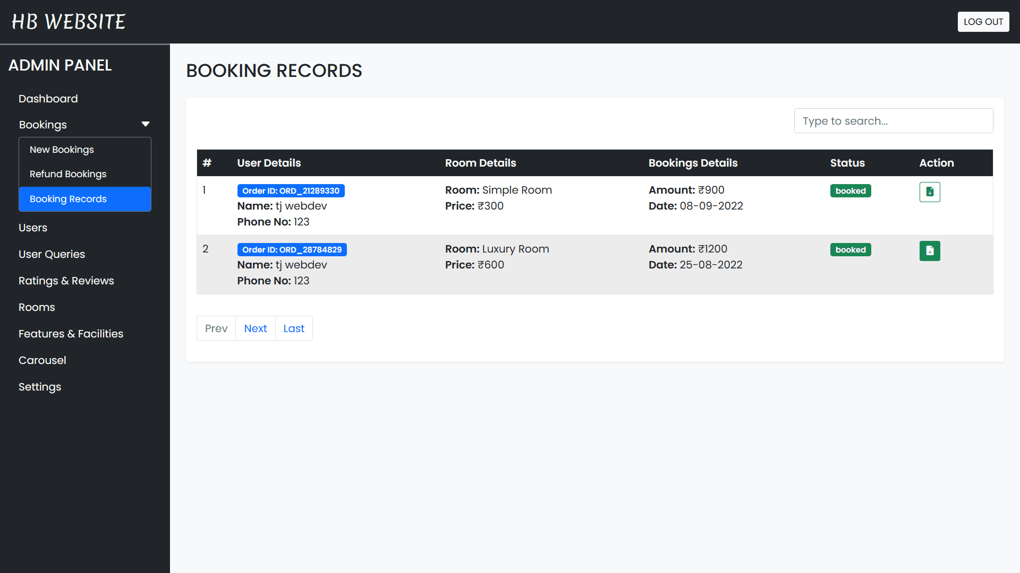
Task: Click the Prev pagination button
Action: coord(216,328)
